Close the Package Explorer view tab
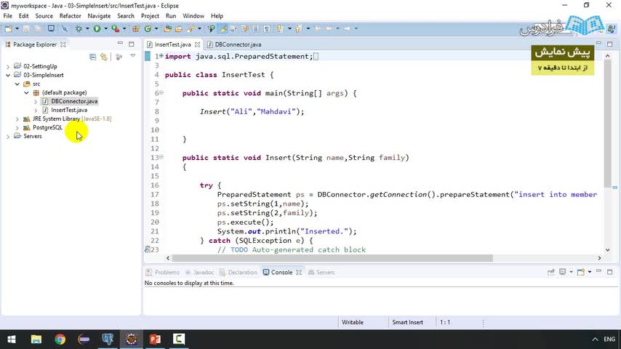The image size is (621, 349). click(63, 44)
